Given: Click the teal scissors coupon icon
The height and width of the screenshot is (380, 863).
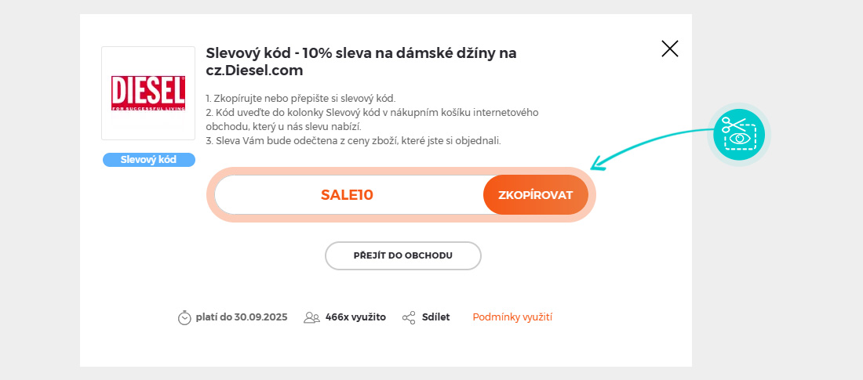Looking at the screenshot, I should tap(739, 135).
